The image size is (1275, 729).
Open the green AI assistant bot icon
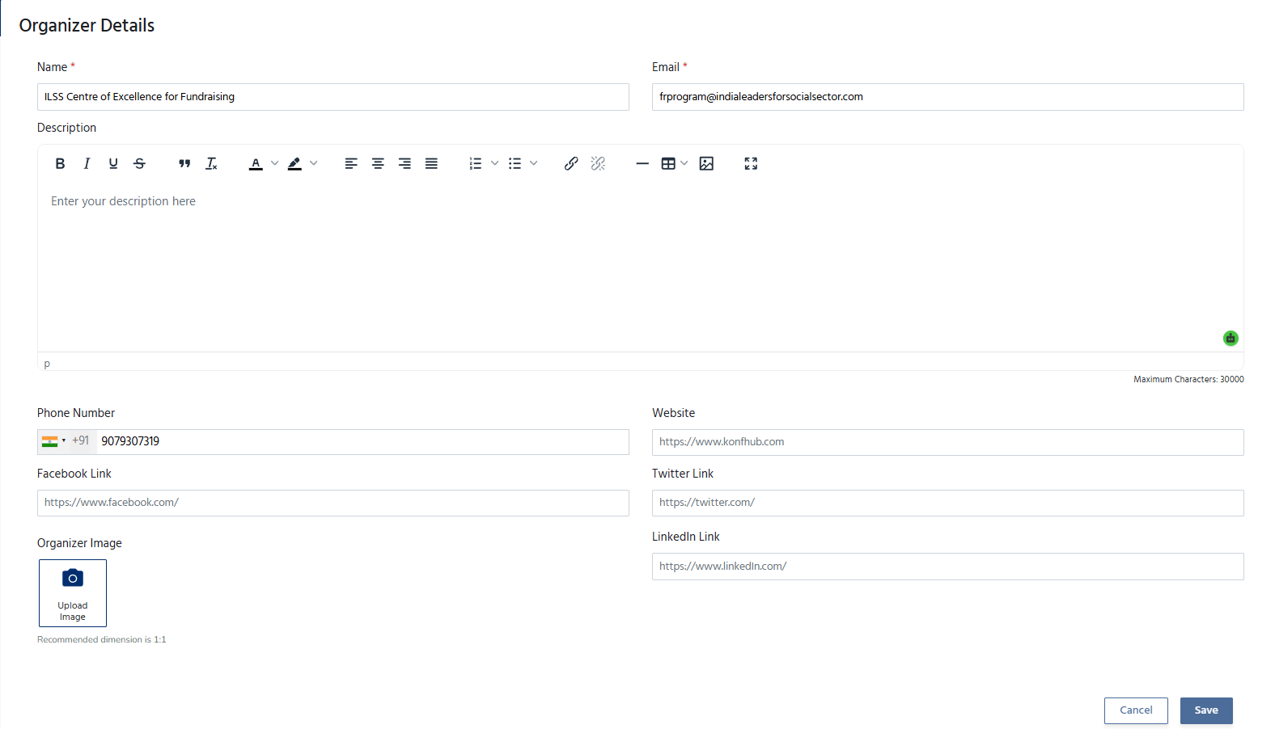click(1231, 338)
